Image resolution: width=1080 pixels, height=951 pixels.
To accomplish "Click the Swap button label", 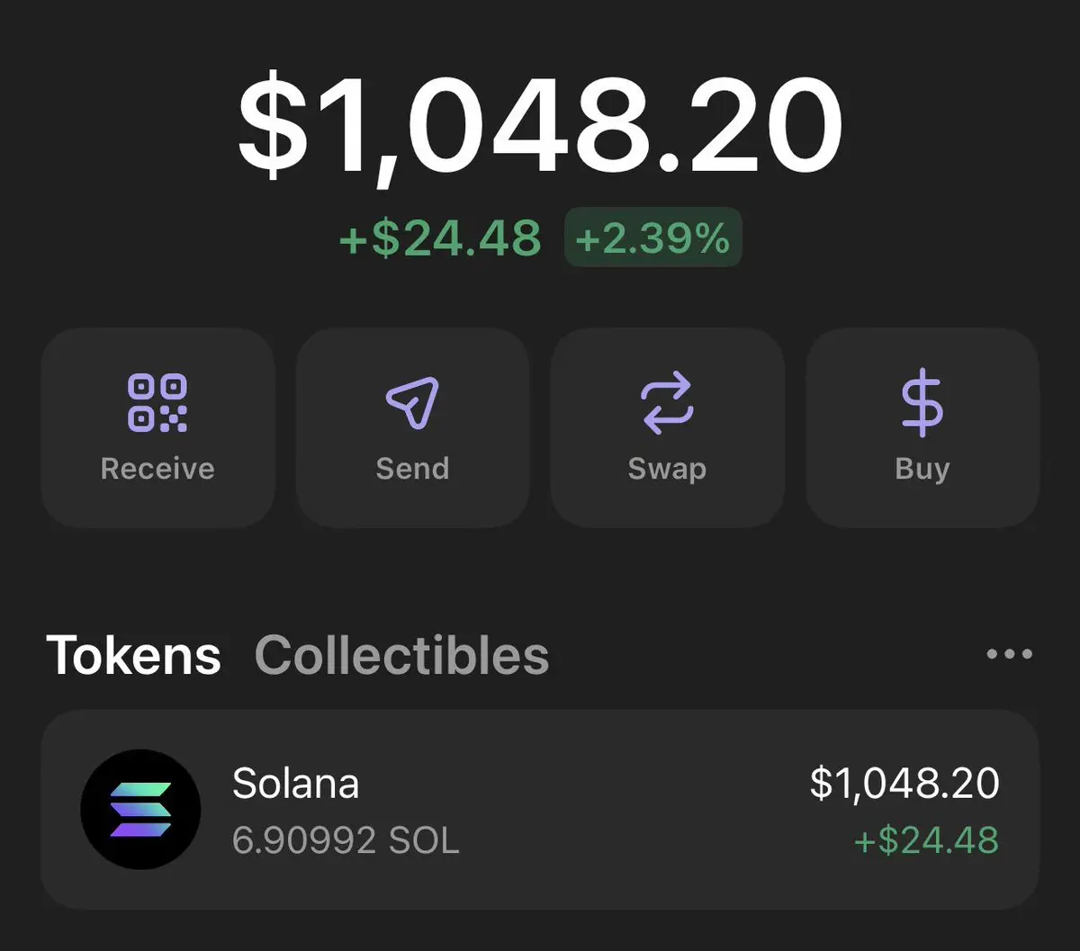I will pyautogui.click(x=667, y=470).
